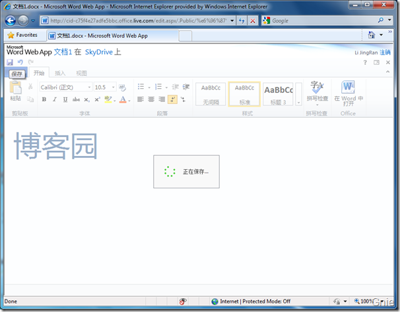Open the 开始 ribbon tab

point(39,73)
